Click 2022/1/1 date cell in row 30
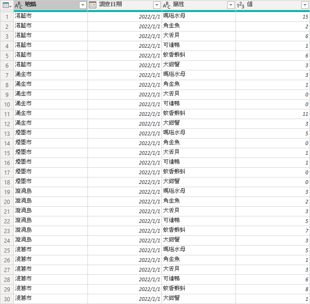The image size is (310, 304). point(124,299)
